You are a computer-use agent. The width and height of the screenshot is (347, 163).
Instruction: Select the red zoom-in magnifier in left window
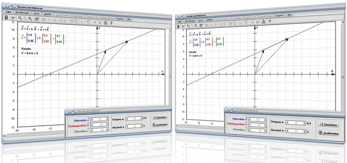click(x=20, y=18)
